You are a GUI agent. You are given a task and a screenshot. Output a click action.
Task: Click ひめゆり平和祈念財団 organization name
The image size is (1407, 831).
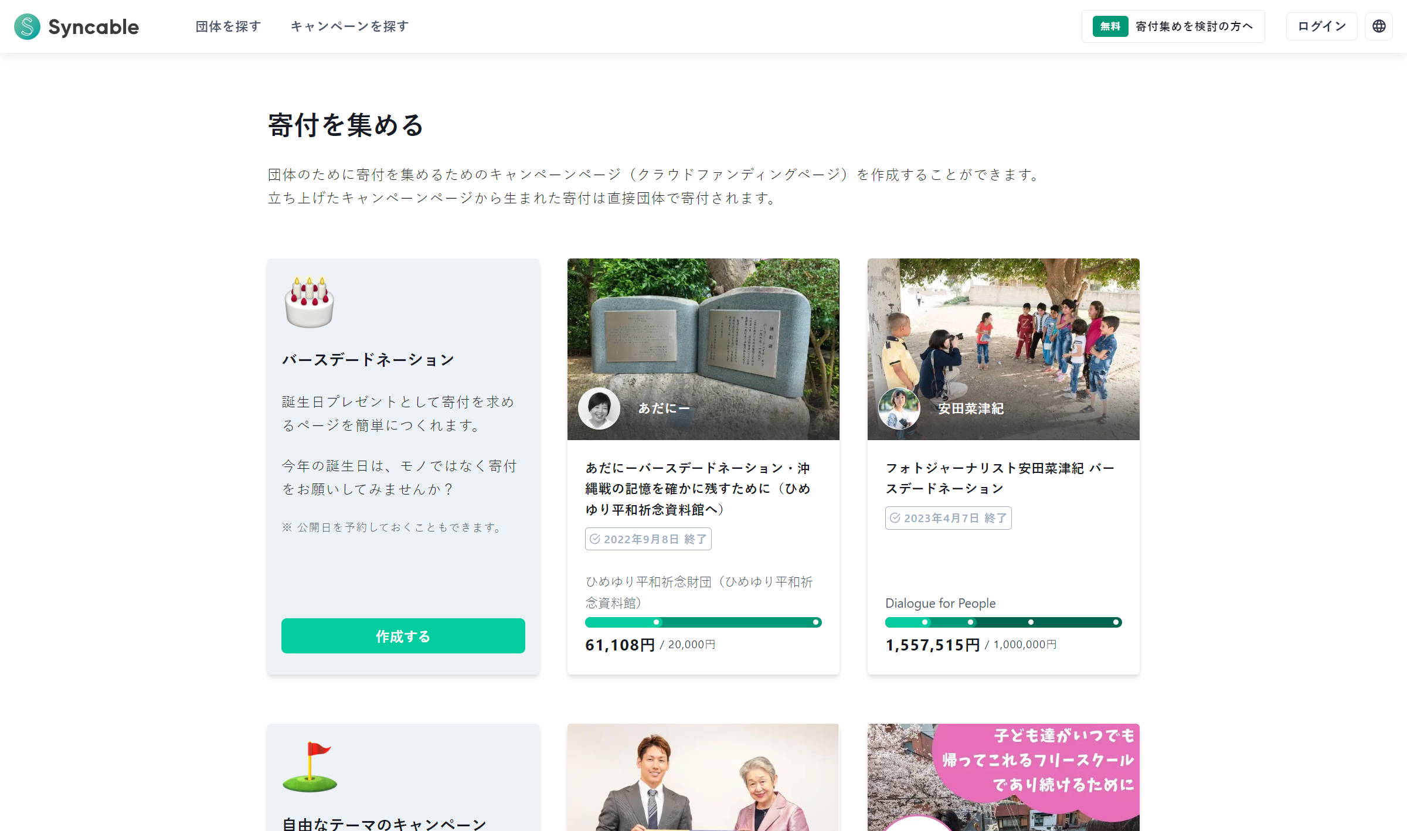point(699,592)
